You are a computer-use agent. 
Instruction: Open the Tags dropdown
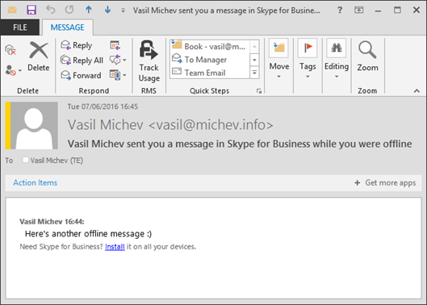(308, 60)
